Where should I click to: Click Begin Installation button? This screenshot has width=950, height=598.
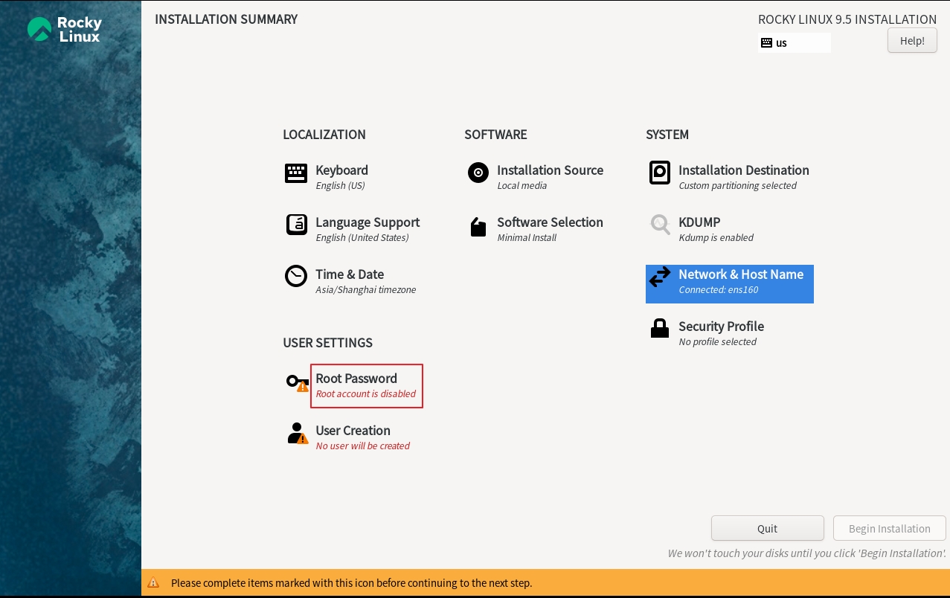(889, 528)
